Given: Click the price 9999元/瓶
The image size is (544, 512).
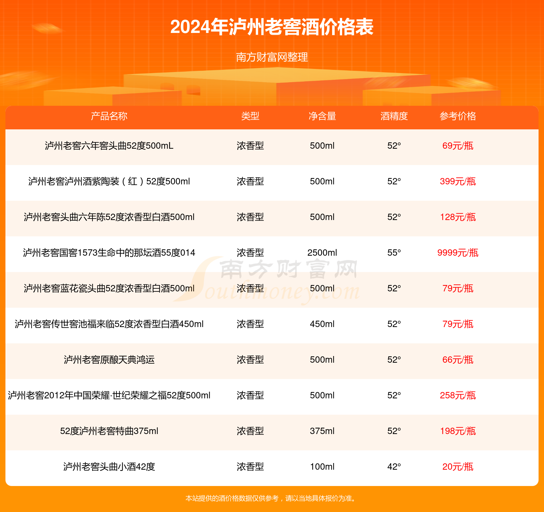Looking at the screenshot, I should tap(458, 253).
